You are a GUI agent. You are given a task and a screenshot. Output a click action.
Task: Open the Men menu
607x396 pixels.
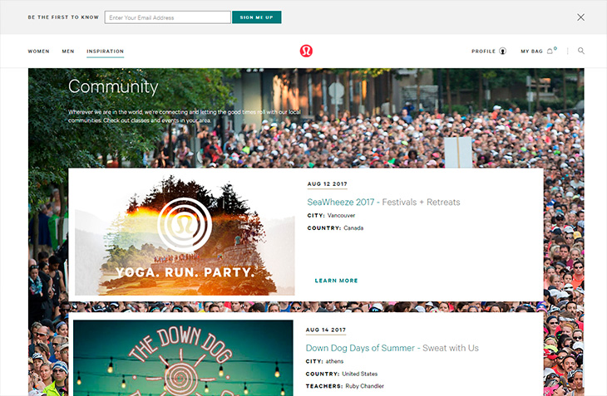68,51
